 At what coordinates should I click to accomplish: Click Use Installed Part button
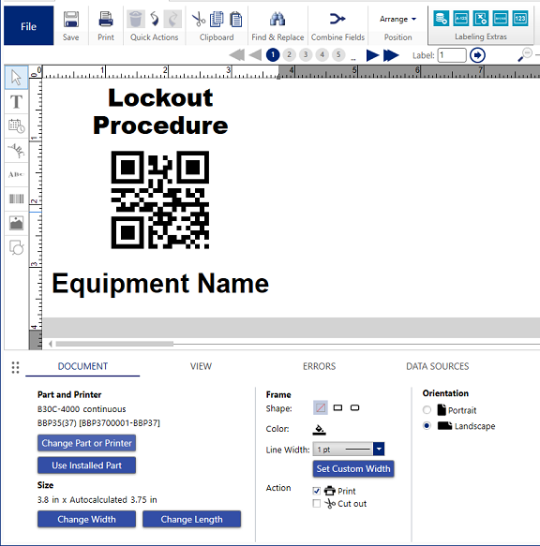[x=86, y=465]
